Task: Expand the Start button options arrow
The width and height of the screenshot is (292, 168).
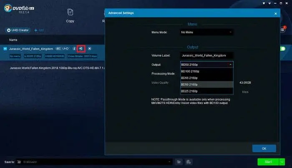Action: pyautogui.click(x=282, y=162)
